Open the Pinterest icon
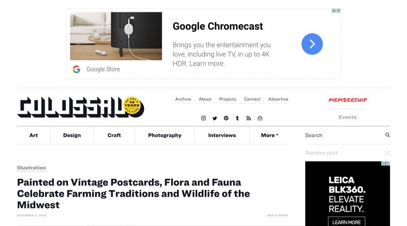The image size is (407, 226). (x=226, y=118)
